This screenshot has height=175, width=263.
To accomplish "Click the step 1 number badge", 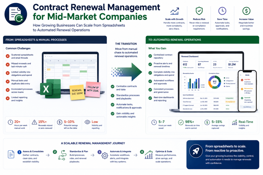I will (x=20, y=152).
